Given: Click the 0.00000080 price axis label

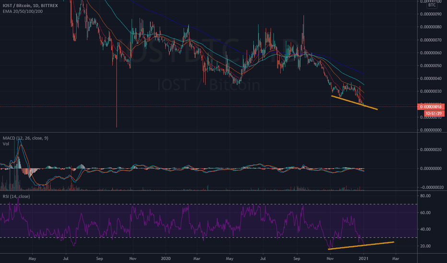Looking at the screenshot, I should [431, 27].
